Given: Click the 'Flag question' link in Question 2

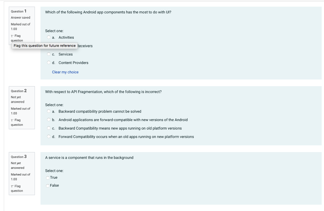Looking at the screenshot, I should tap(17, 123).
